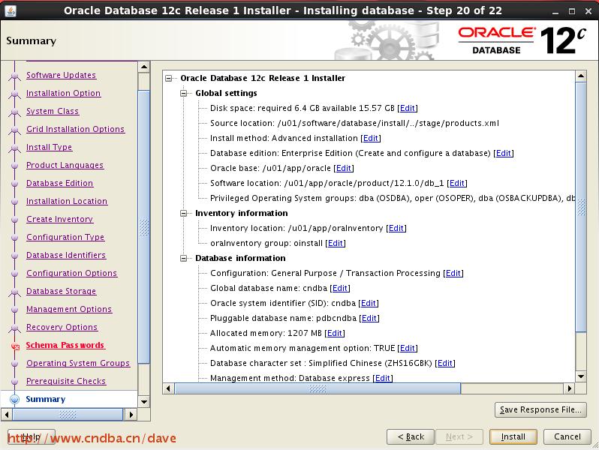The image size is (599, 450).
Task: Edit the Database edition setting
Action: 504,154
